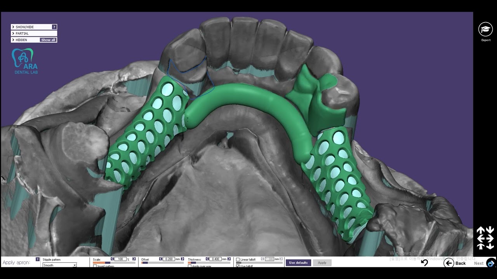Expand the SHOW/HIDE section

tap(34, 27)
